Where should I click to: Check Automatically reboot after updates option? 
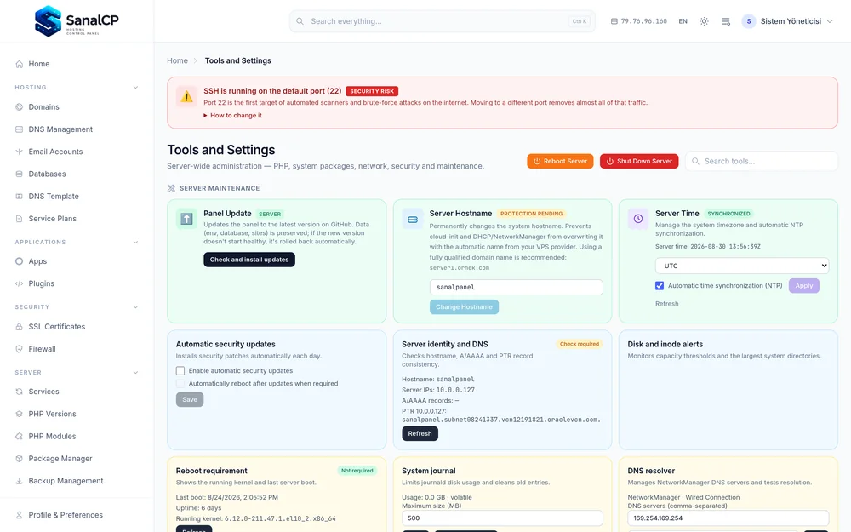click(180, 384)
